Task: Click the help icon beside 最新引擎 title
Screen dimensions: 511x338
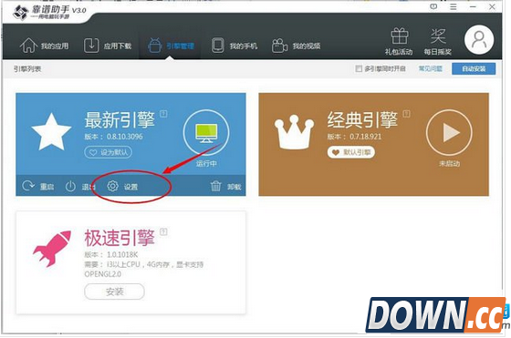Action: pyautogui.click(x=163, y=114)
